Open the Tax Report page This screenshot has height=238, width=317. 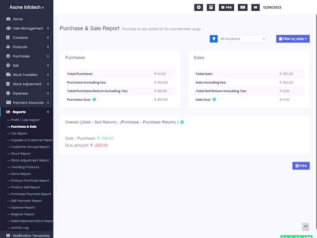(19, 133)
